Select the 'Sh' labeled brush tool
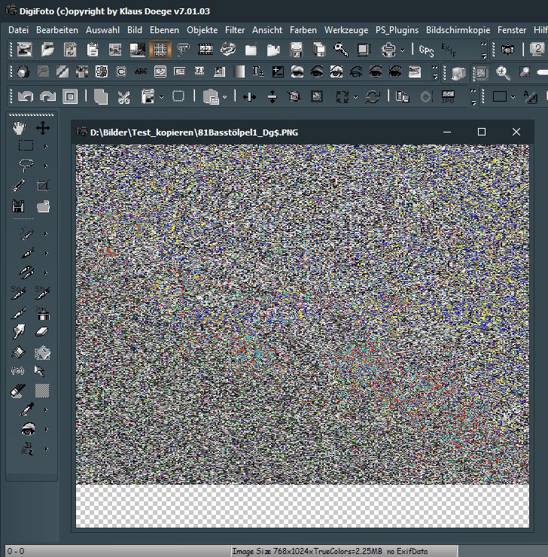This screenshot has height=557, width=548. [42, 292]
